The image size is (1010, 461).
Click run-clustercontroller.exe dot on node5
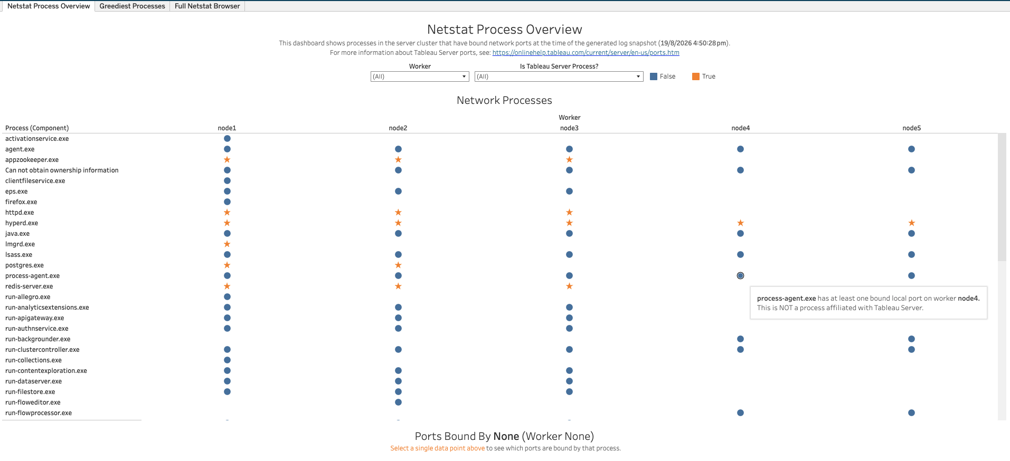tap(911, 350)
